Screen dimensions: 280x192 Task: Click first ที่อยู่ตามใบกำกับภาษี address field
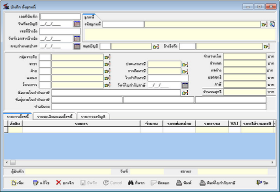[x=87, y=100]
